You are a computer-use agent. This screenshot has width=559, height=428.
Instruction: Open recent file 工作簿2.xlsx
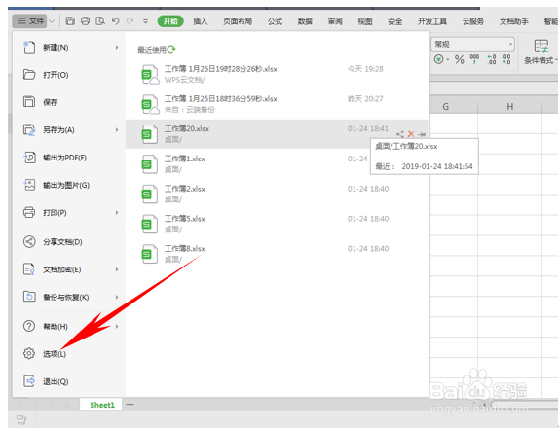pos(277,194)
